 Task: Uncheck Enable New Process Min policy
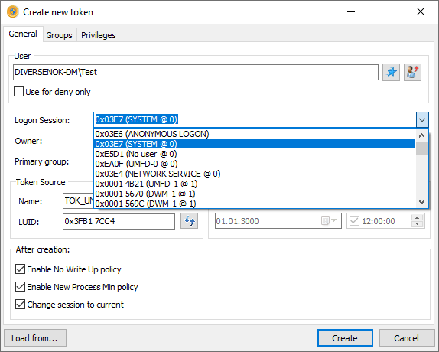(20, 287)
